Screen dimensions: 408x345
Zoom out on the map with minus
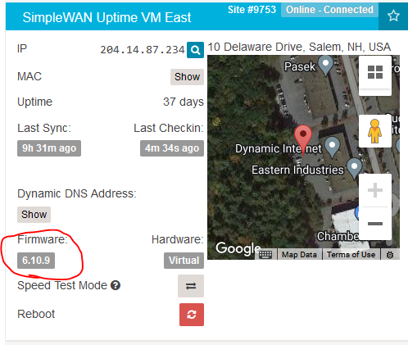pos(375,224)
